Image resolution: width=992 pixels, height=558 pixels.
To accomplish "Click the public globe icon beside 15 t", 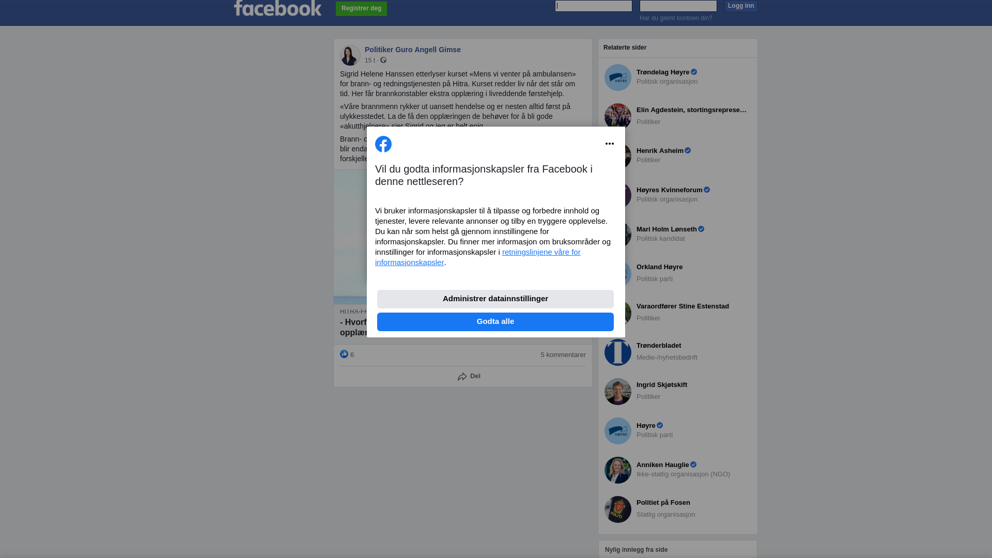I will [383, 60].
